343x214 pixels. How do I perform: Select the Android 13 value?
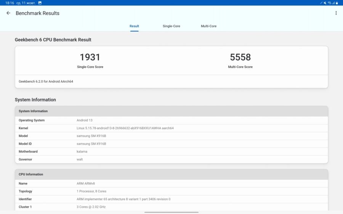[x=85, y=120]
